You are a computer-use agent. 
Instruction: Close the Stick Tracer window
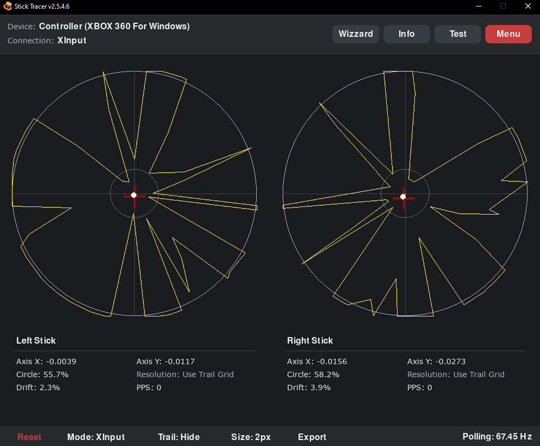pyautogui.click(x=528, y=6)
